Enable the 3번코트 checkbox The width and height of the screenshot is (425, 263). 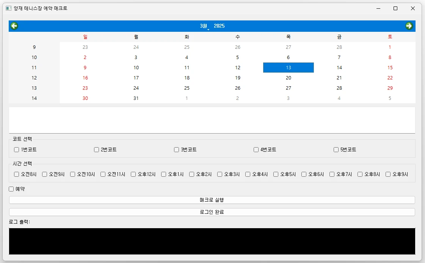click(x=176, y=149)
